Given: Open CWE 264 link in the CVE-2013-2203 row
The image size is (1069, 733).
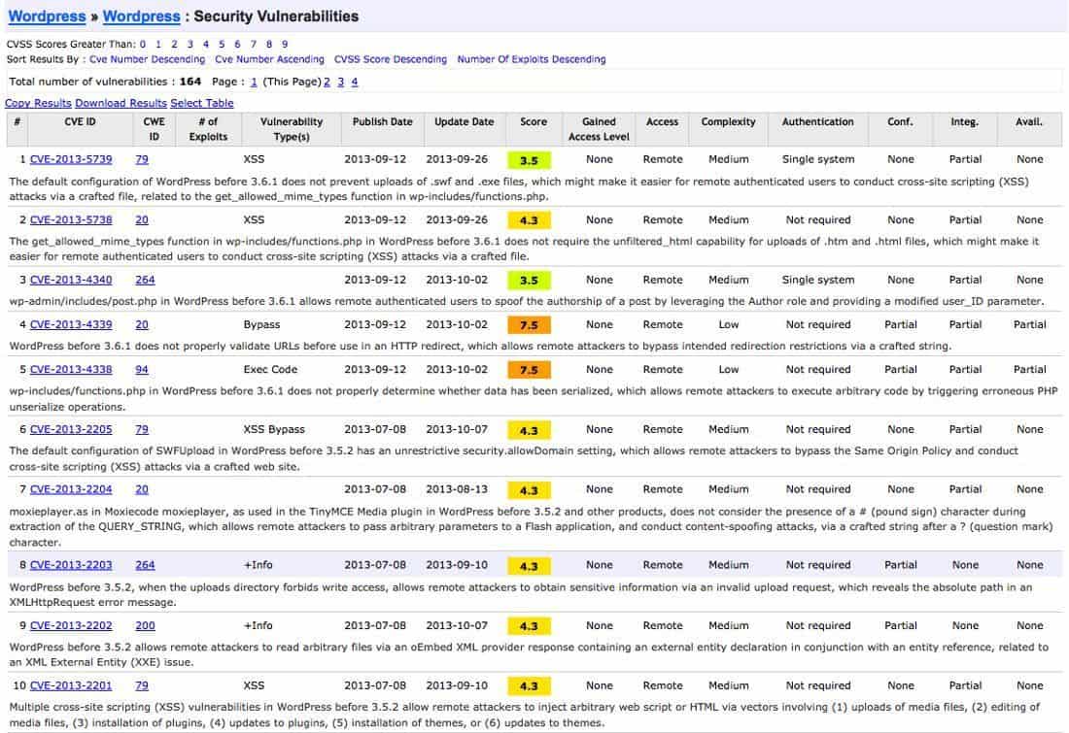Looking at the screenshot, I should [x=145, y=565].
